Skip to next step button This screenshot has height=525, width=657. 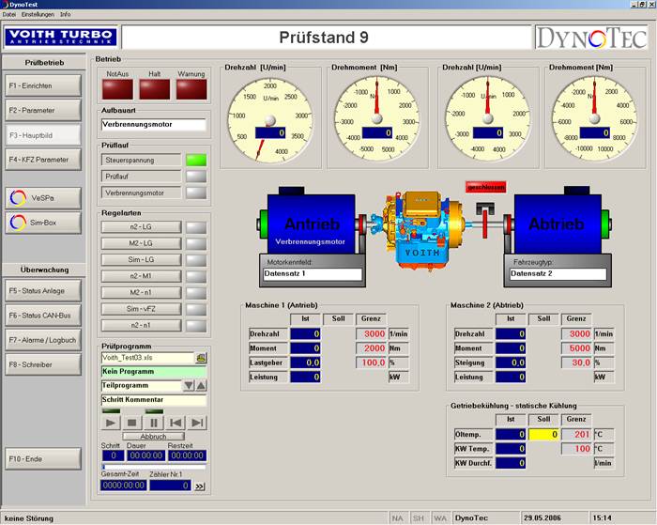coord(198,424)
